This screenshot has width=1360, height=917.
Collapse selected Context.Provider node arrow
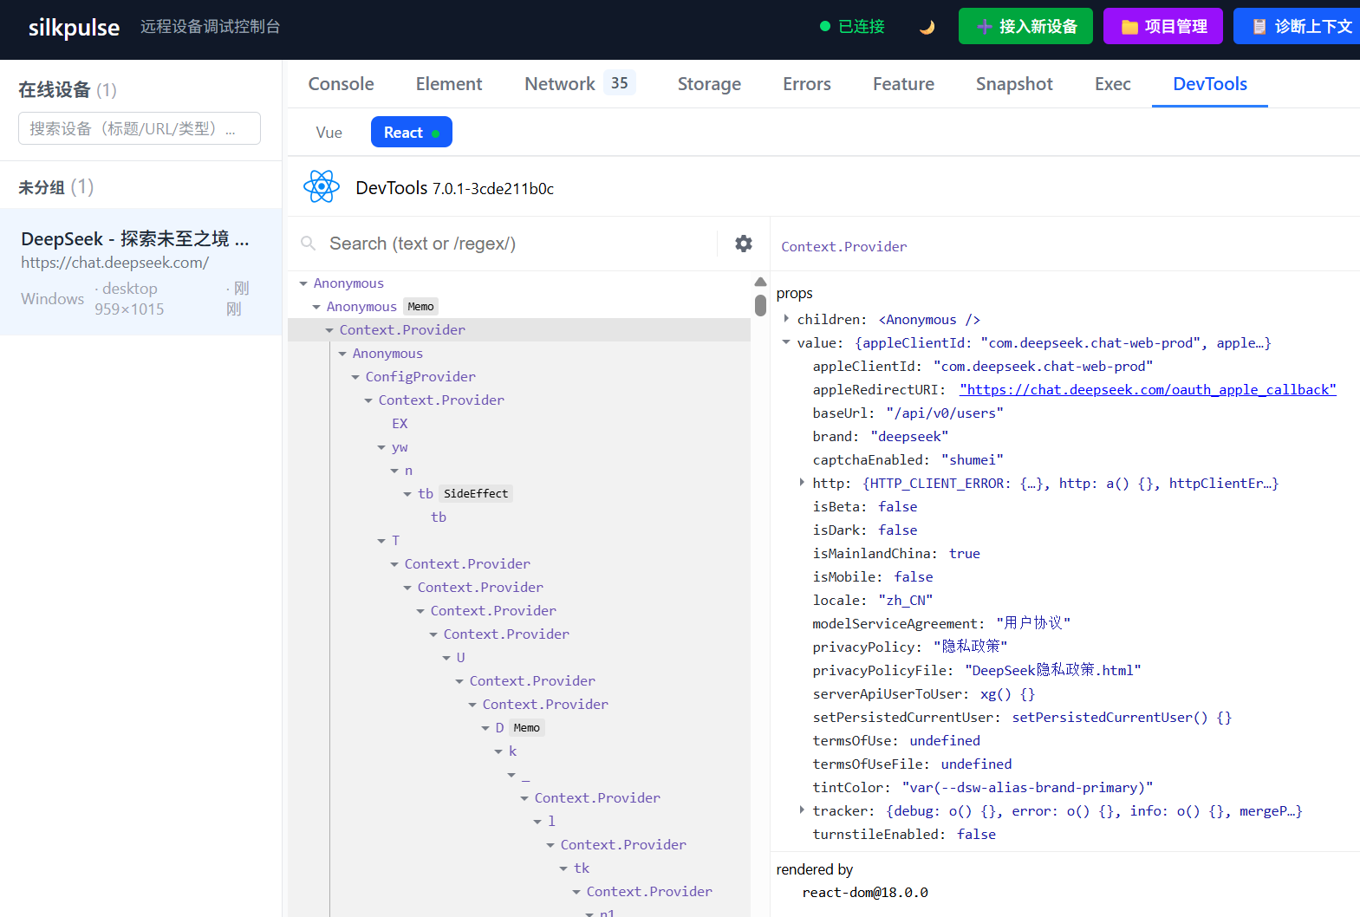coord(329,330)
